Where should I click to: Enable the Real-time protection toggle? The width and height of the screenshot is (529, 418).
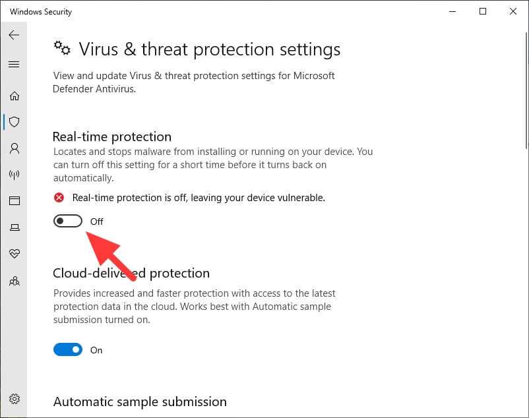[x=67, y=221]
